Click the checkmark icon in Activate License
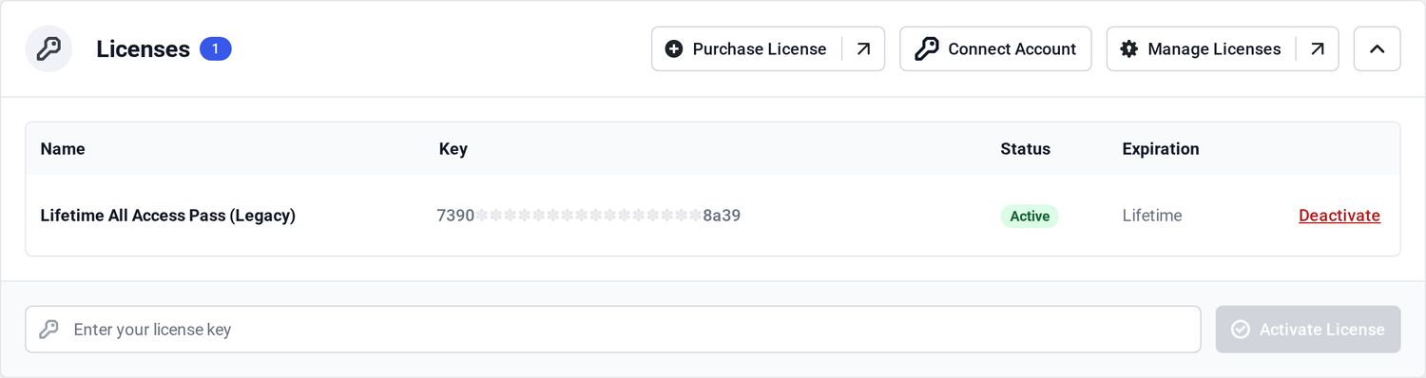1426x378 pixels. [1240, 330]
